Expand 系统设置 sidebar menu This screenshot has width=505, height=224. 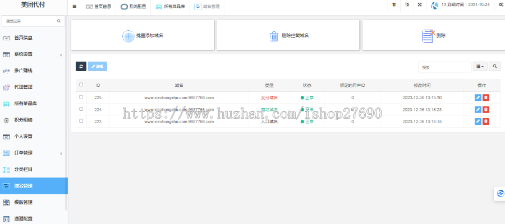(x=34, y=54)
